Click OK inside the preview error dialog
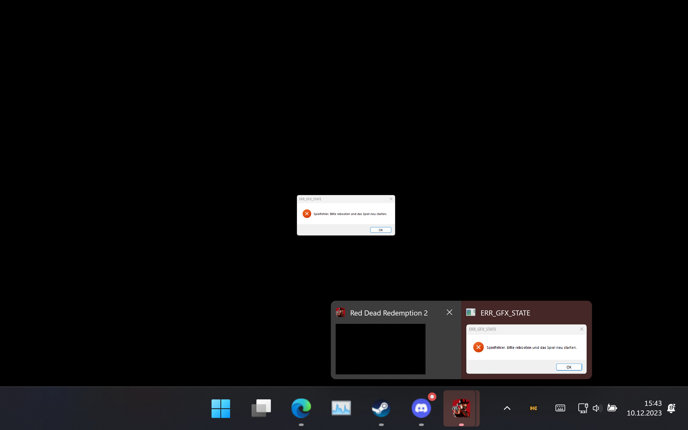Image resolution: width=688 pixels, height=430 pixels. click(569, 367)
